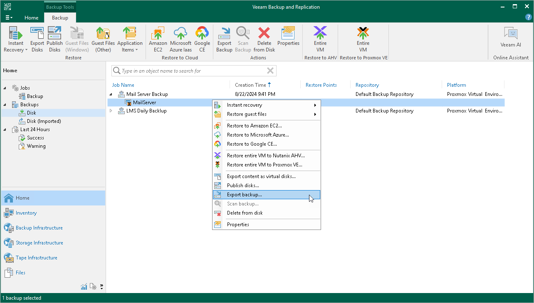Open Storage Infrastructure view
The height and width of the screenshot is (303, 534).
pyautogui.click(x=53, y=243)
